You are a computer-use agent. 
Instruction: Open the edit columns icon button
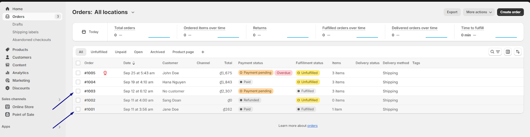(x=508, y=52)
